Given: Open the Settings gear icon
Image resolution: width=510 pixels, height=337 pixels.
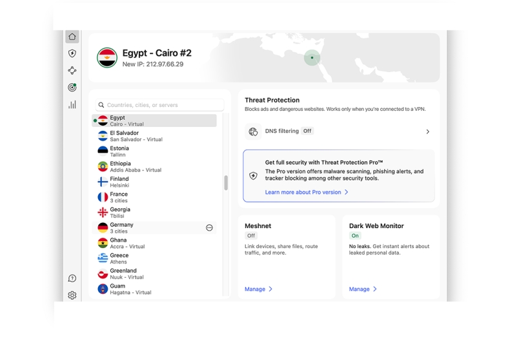Looking at the screenshot, I should click(x=72, y=295).
